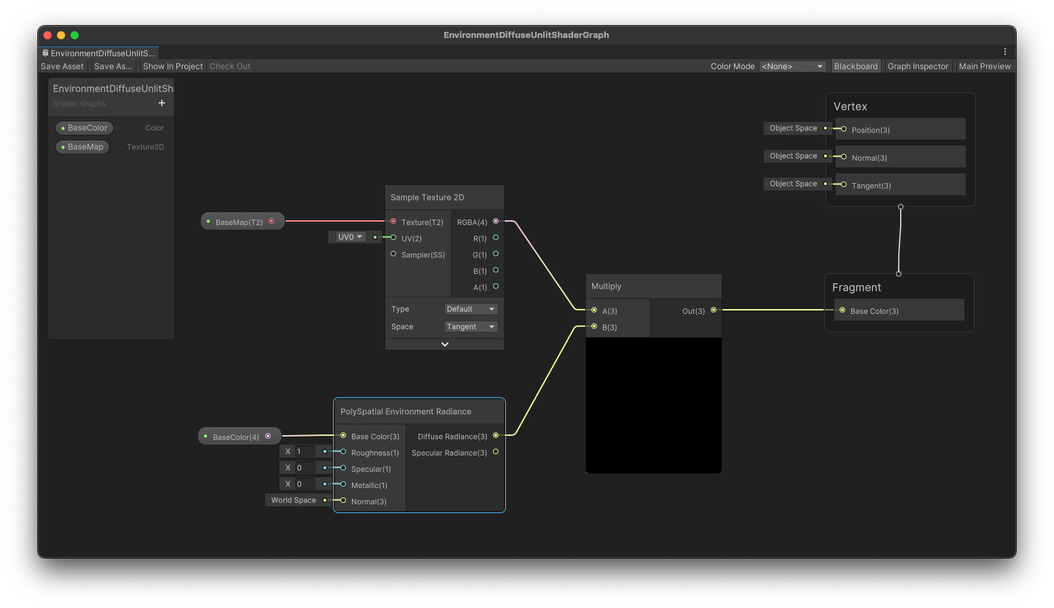The image size is (1054, 608).
Task: Select the PolySpatial Environment Radiance node header
Action: click(419, 411)
